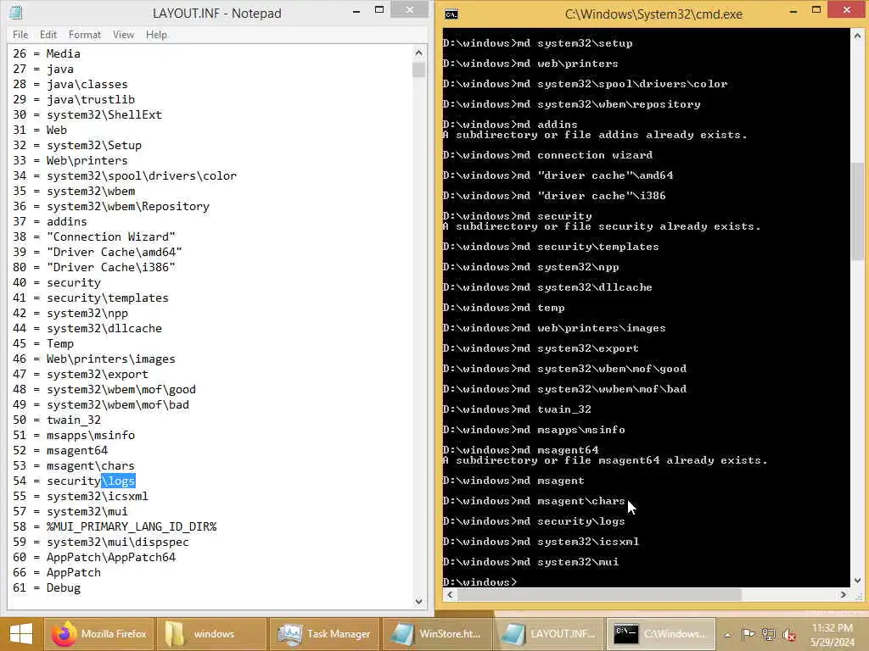
Task: Click line "26 = Media" in Notepad
Action: [47, 53]
